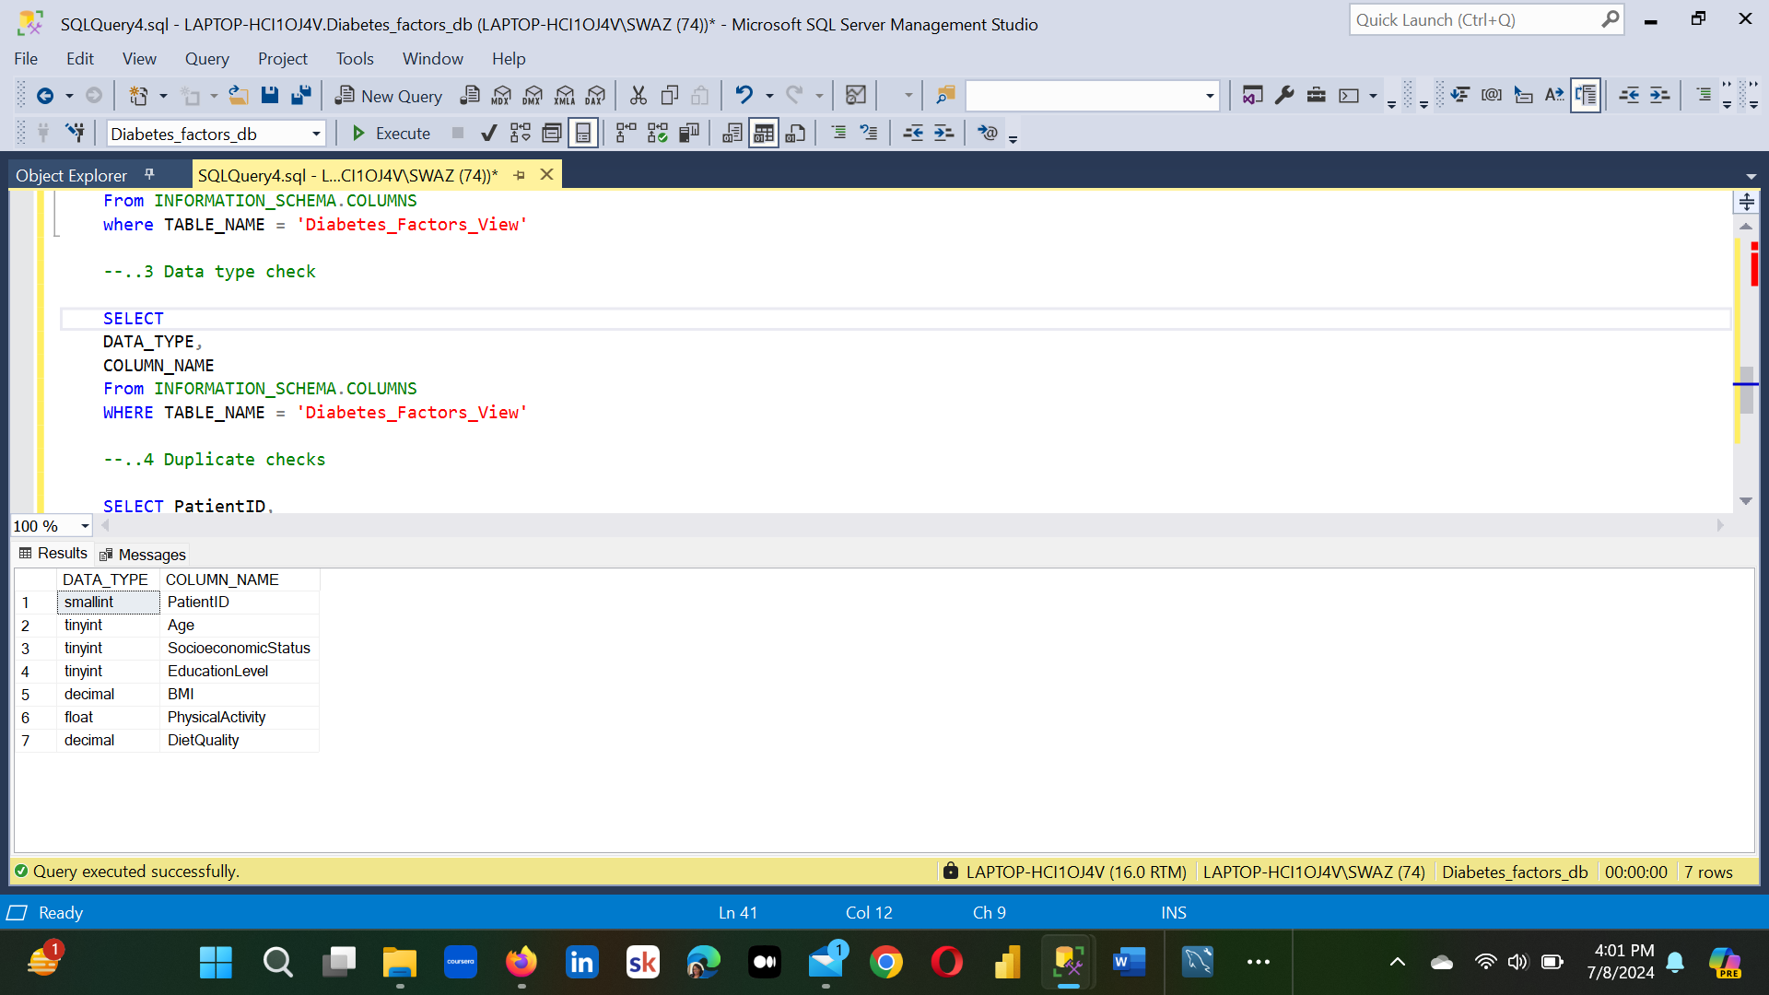This screenshot has width=1769, height=995.
Task: Select the smallint cell in row 1
Action: (x=108, y=603)
